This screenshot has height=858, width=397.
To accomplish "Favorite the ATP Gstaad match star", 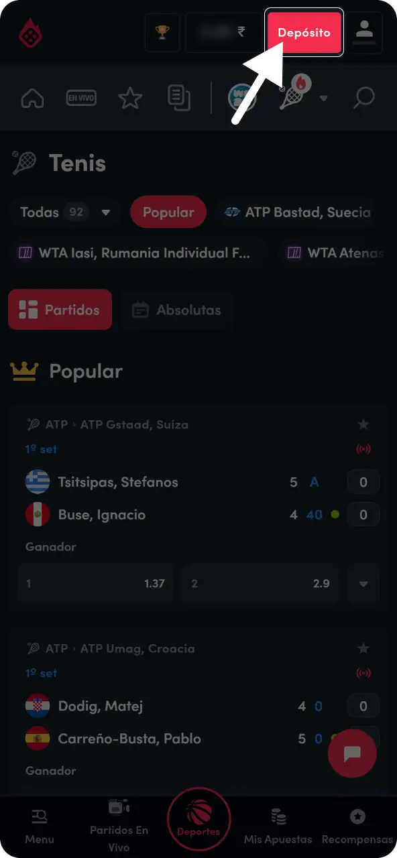I will [363, 424].
